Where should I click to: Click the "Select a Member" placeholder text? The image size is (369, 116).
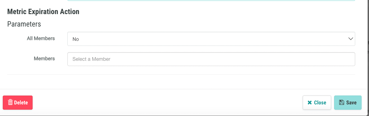point(91,59)
